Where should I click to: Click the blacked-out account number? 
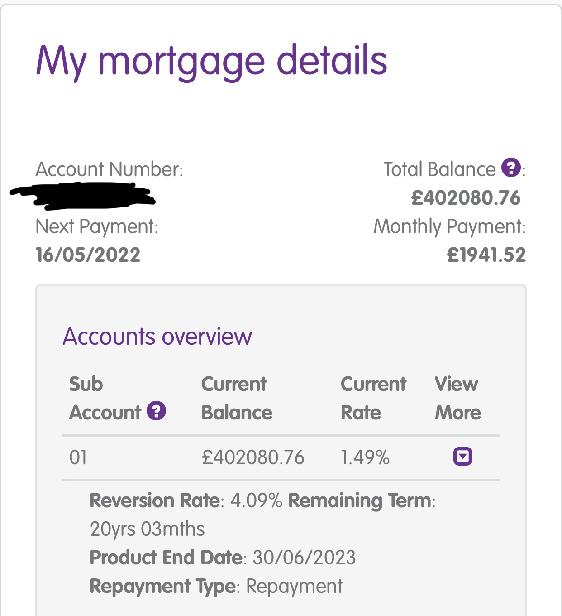point(83,196)
